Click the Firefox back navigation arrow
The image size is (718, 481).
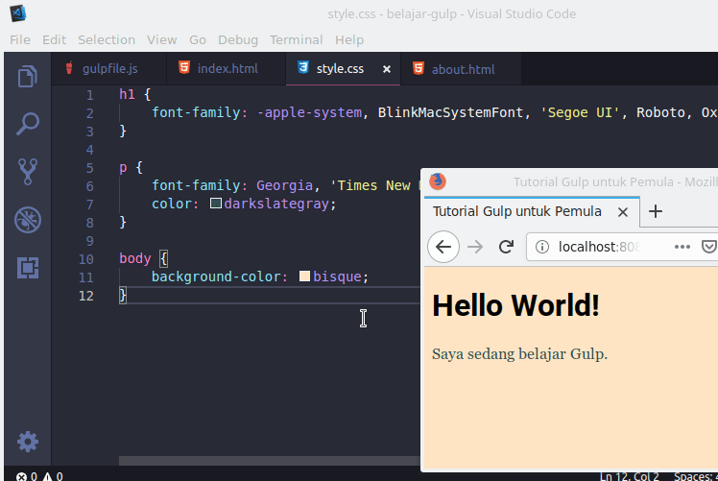pos(443,247)
